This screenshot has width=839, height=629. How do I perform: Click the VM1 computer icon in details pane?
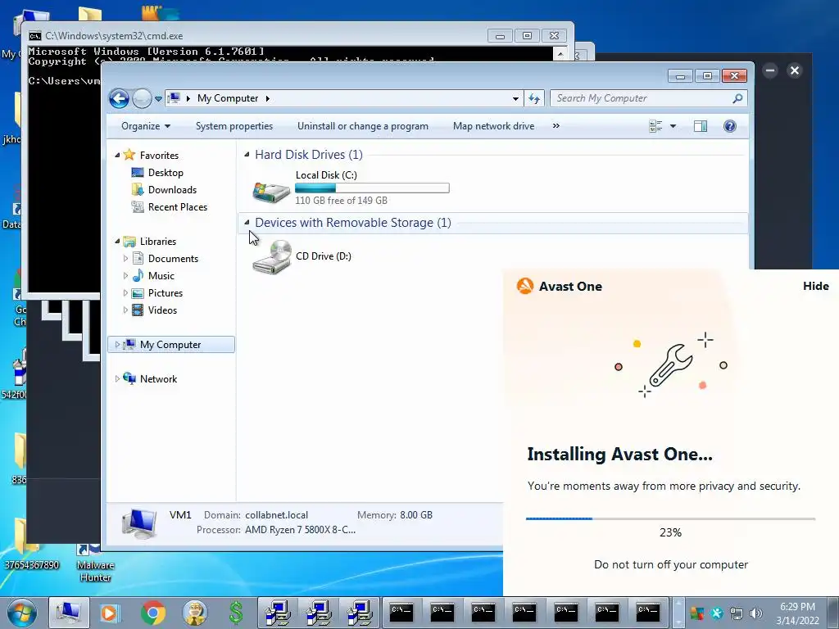pos(139,523)
